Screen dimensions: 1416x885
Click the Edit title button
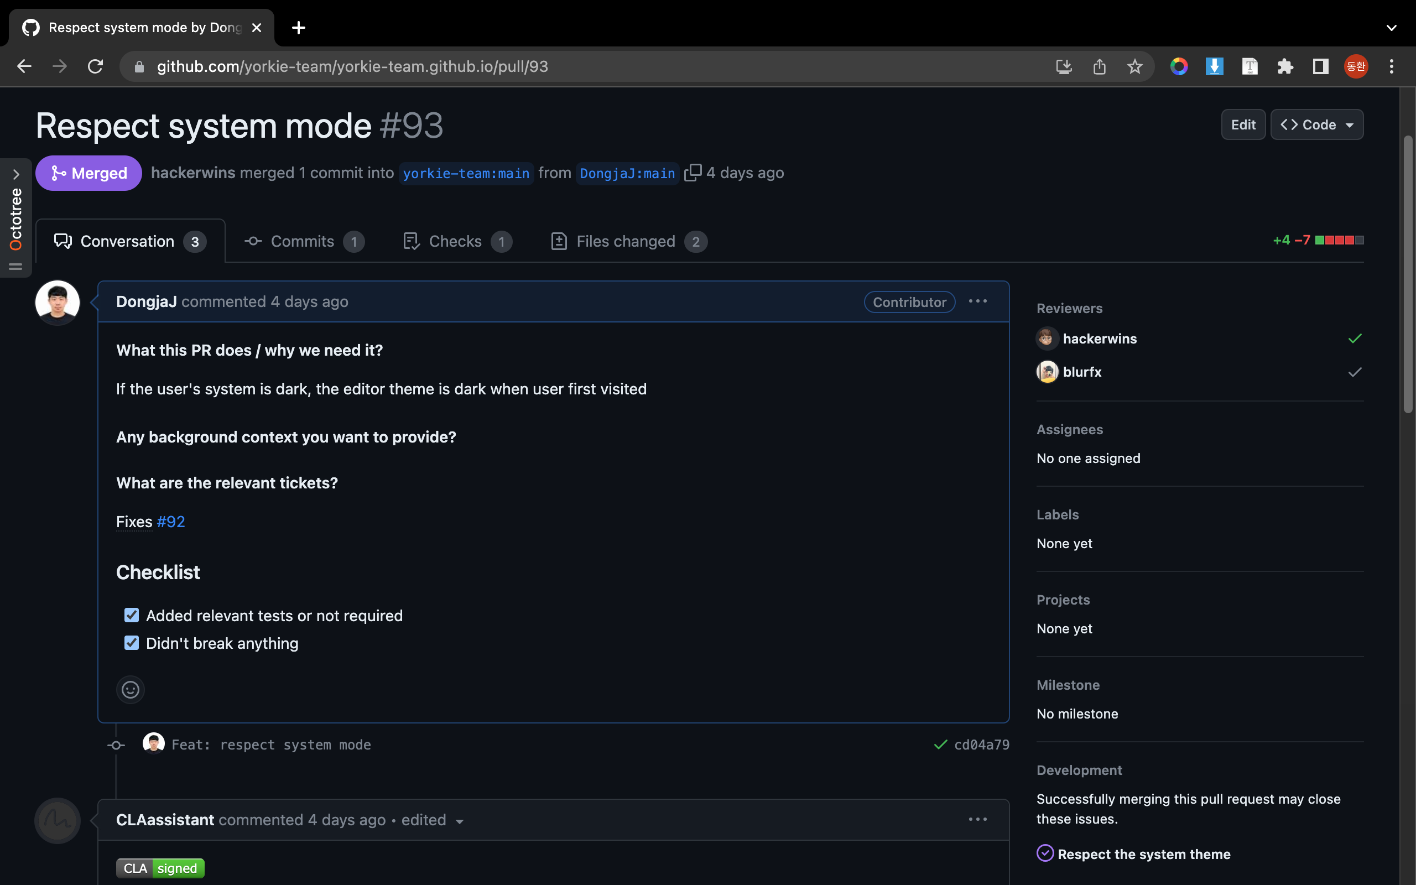click(1243, 124)
